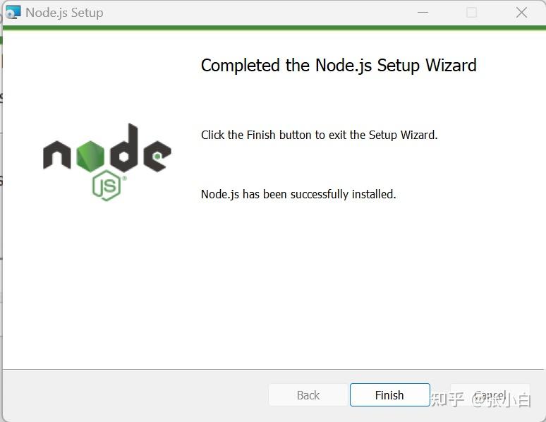The width and height of the screenshot is (546, 422).
Task: Click the 'Node.js Setup' window title text
Action: pos(64,13)
